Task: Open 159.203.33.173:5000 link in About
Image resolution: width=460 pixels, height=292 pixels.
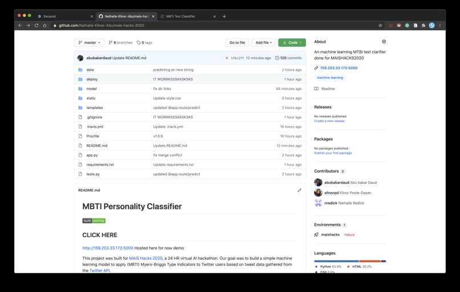Action: click(x=338, y=68)
